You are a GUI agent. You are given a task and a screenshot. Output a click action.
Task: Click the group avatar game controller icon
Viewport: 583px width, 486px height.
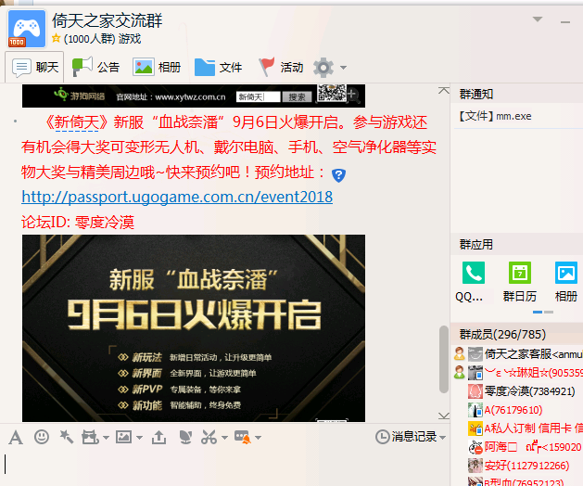tap(27, 29)
